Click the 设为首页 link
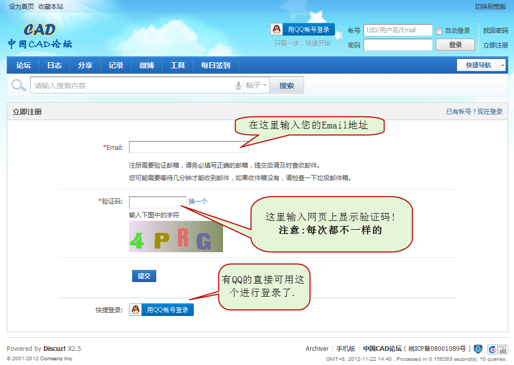514x365 pixels. pyautogui.click(x=21, y=7)
